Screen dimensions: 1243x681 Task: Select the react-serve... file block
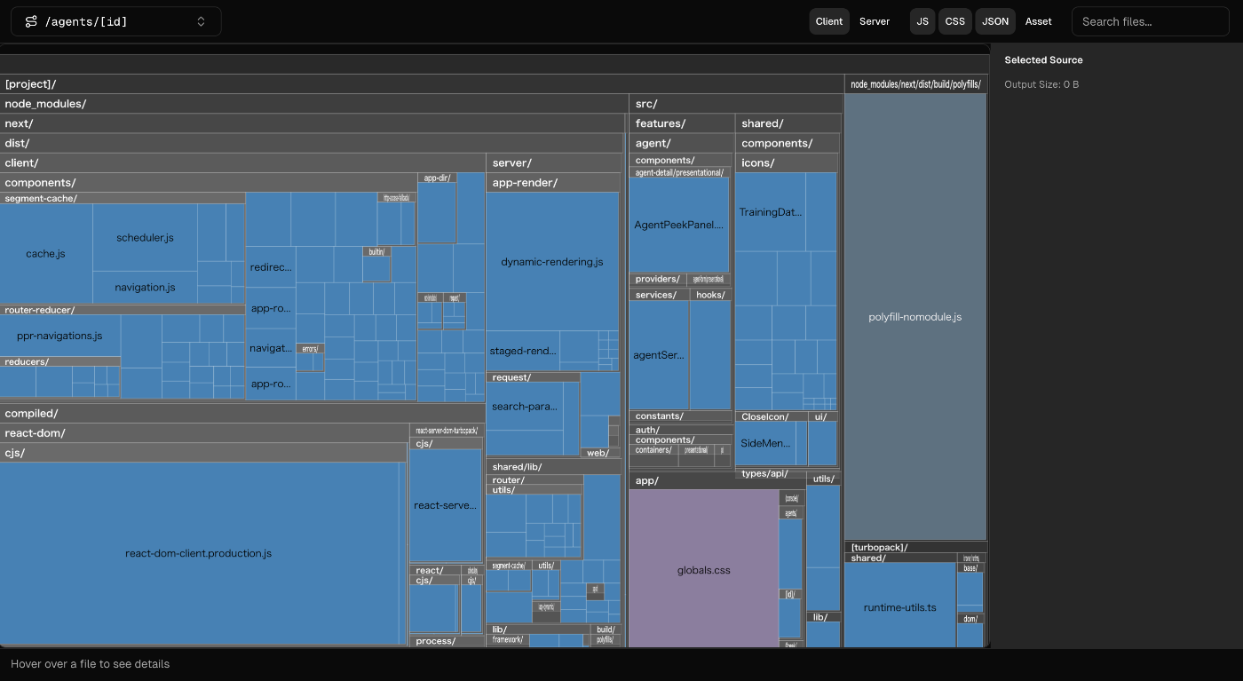[446, 505]
